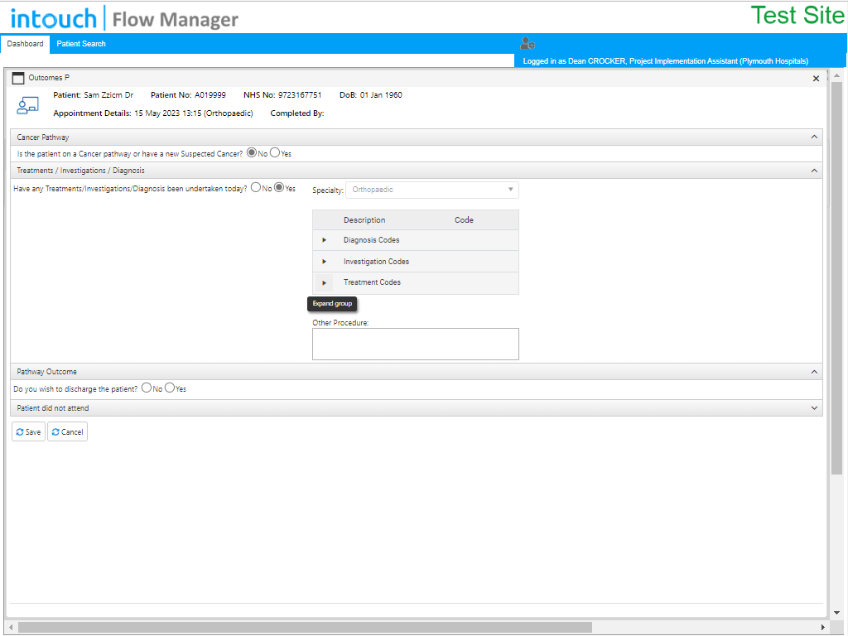Screen dimensions: 848x636
Task: Open the Specialty dropdown
Action: 432,190
